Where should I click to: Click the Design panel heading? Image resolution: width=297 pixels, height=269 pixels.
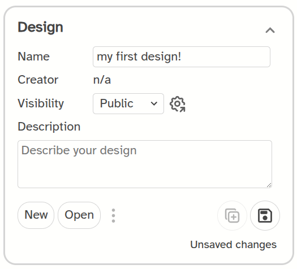pos(40,27)
